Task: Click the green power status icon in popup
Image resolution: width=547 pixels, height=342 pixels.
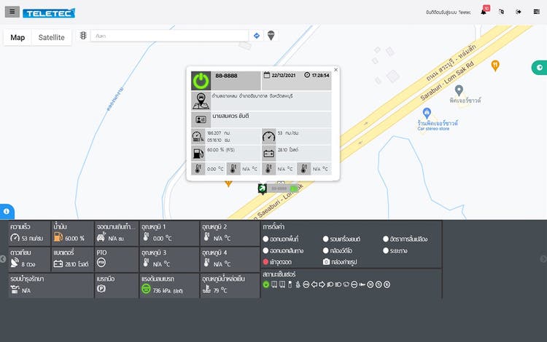Action: pos(201,81)
